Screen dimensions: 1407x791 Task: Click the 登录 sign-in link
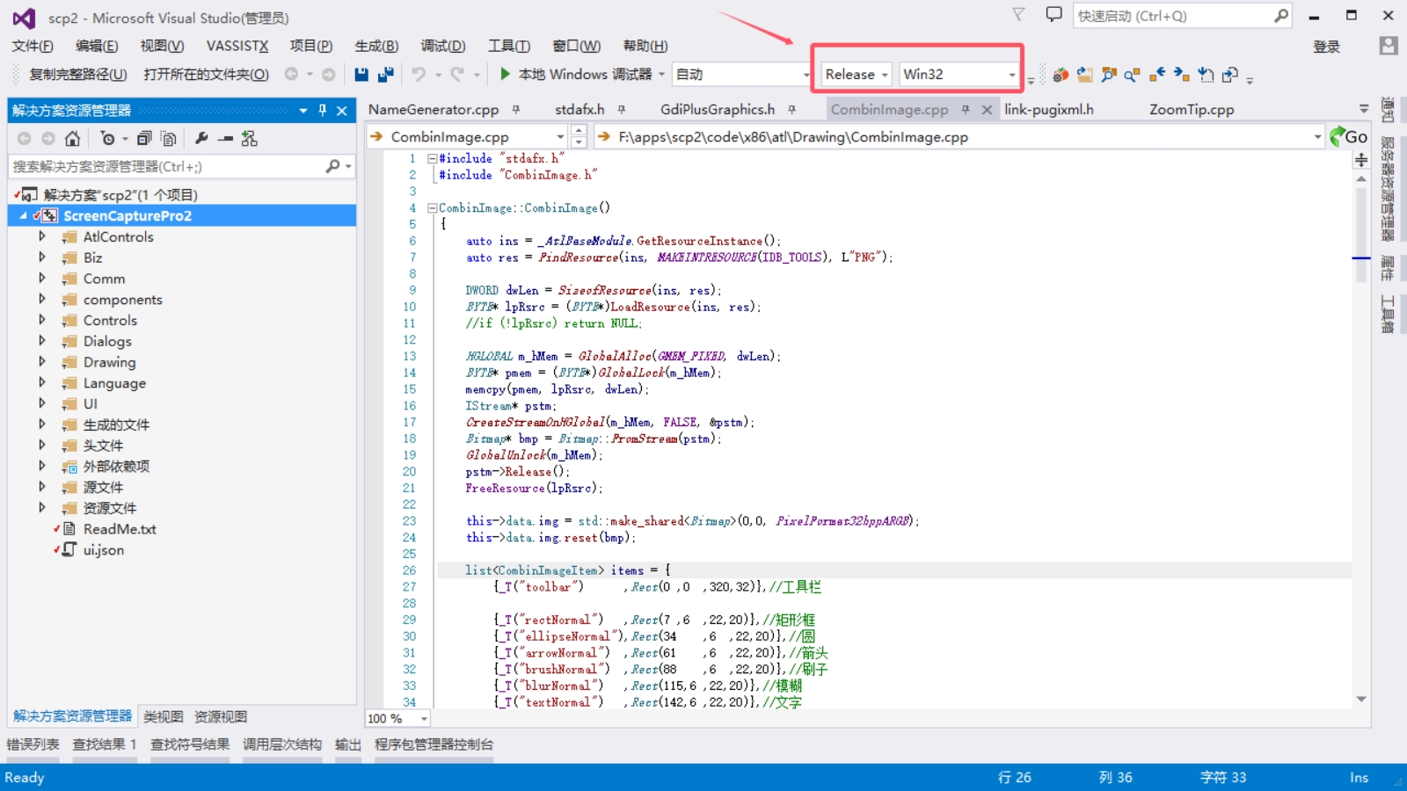[1326, 47]
